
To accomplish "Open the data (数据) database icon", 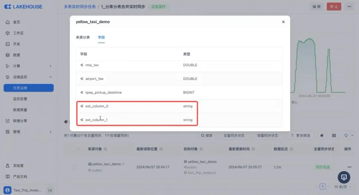I will (x=8, y=55).
